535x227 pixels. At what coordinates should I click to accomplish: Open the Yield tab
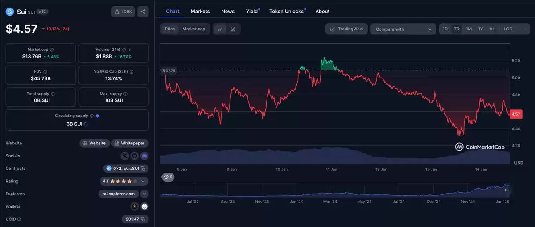[252, 11]
